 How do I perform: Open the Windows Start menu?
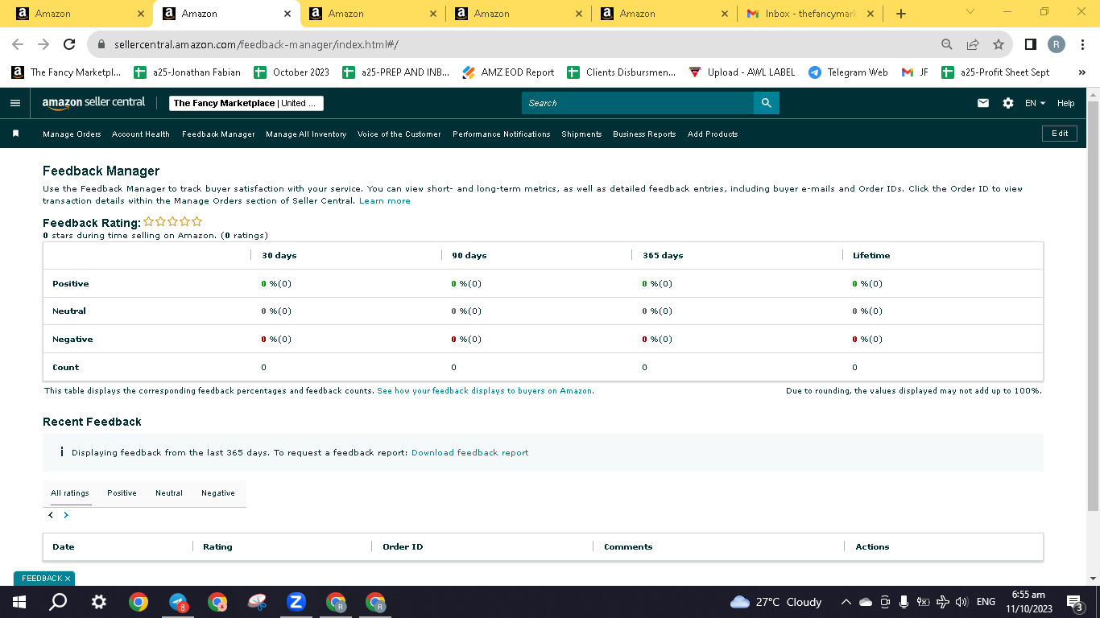[x=19, y=602]
